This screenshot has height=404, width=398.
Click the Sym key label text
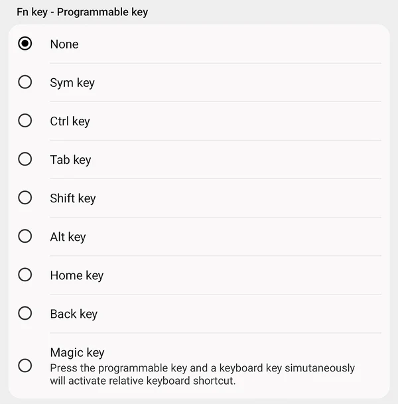coord(72,83)
